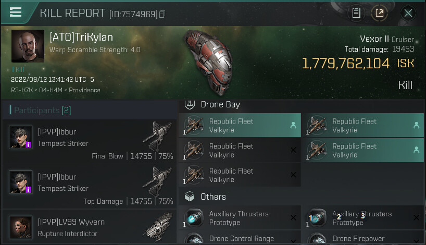Open the hamburger menu
Viewport: 426px width, 245px height.
tap(16, 13)
